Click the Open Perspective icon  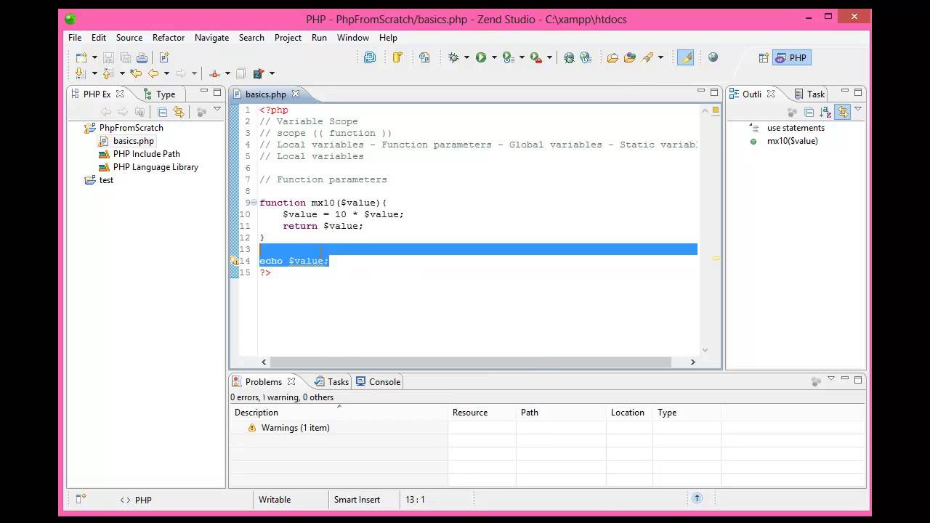coord(764,58)
